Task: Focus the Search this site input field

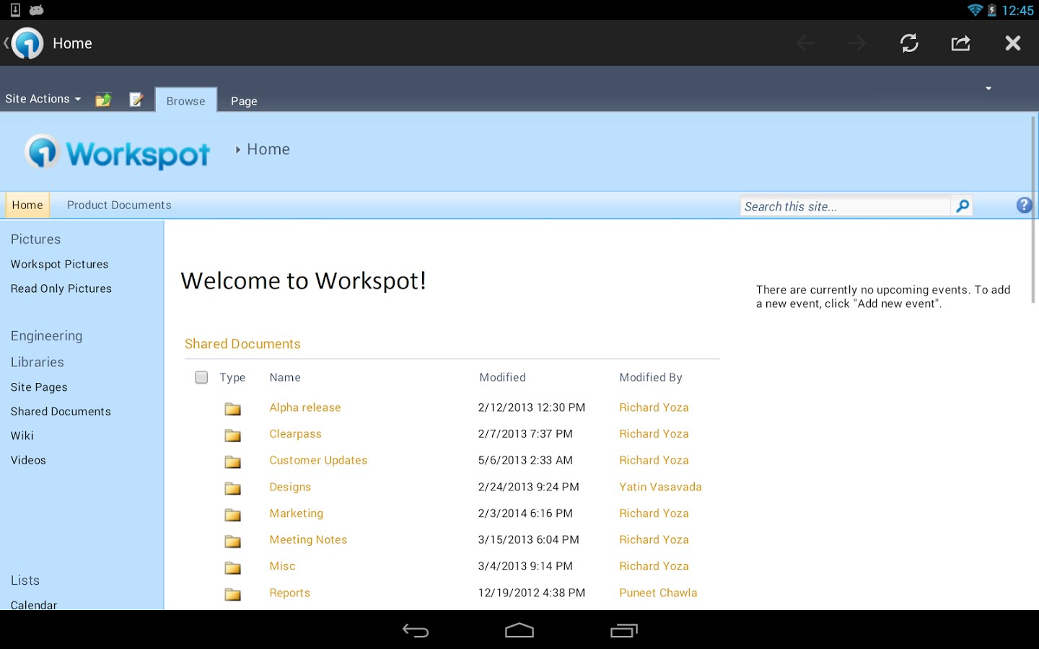Action: click(x=845, y=206)
